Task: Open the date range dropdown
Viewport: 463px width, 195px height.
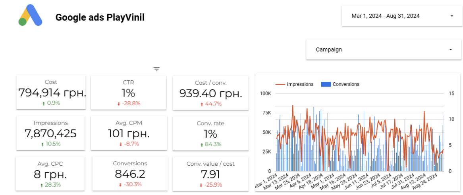Action: (x=401, y=16)
